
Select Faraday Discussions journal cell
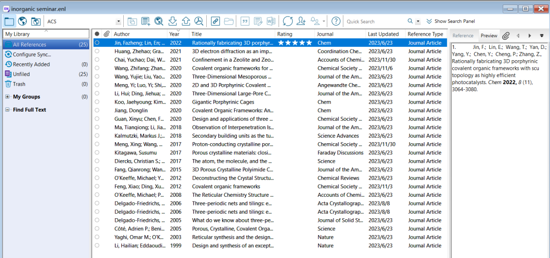tap(340, 152)
